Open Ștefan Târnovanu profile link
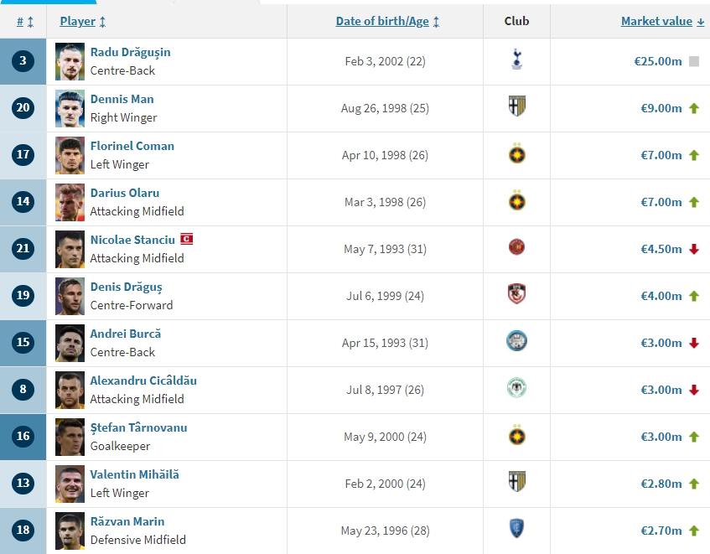Image resolution: width=710 pixels, height=554 pixels. [x=138, y=427]
